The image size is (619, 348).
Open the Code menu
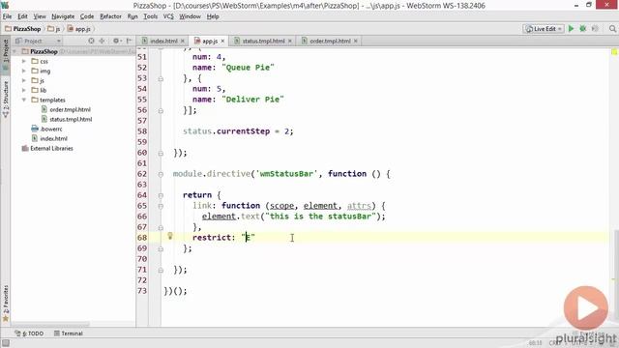pyautogui.click(x=87, y=16)
